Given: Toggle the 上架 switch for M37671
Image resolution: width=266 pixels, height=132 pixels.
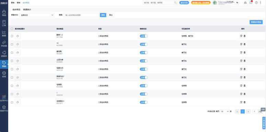Looking at the screenshot, I should (x=144, y=102).
